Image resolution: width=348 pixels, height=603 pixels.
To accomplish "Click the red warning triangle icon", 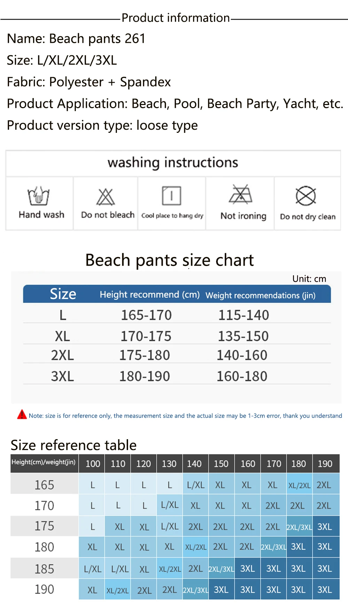I will pyautogui.click(x=22, y=414).
